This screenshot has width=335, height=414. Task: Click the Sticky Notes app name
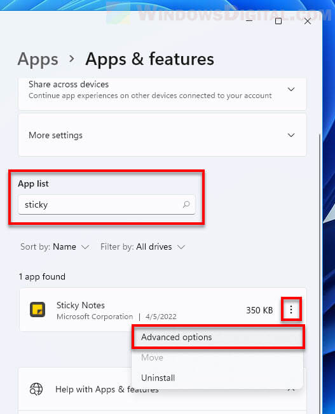point(81,305)
